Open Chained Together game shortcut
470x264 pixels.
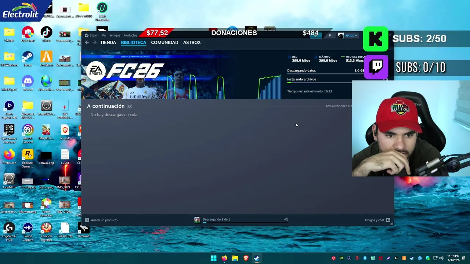pos(46,232)
